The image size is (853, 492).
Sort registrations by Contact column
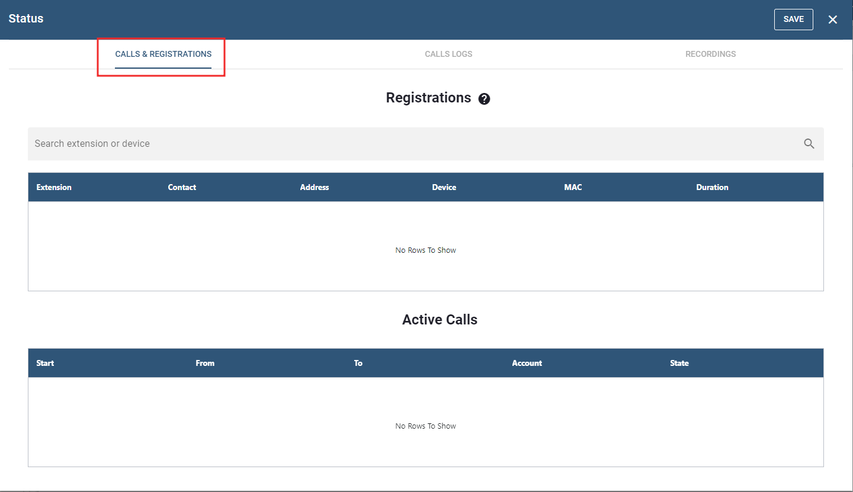182,187
